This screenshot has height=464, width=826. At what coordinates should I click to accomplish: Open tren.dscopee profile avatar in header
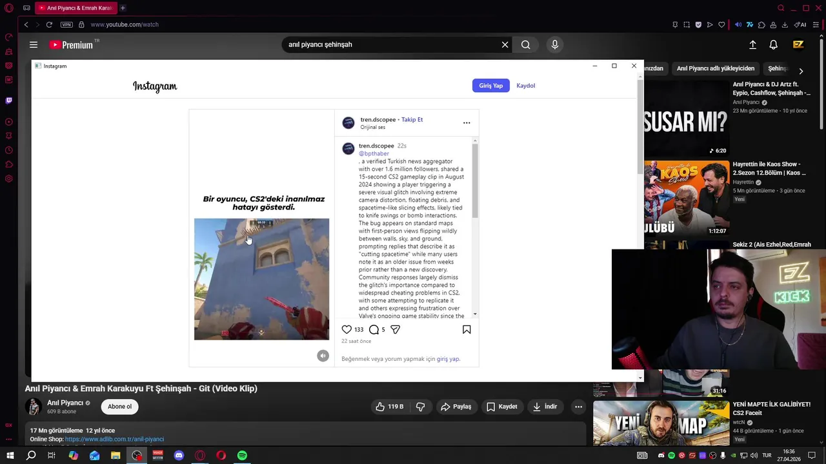click(348, 122)
